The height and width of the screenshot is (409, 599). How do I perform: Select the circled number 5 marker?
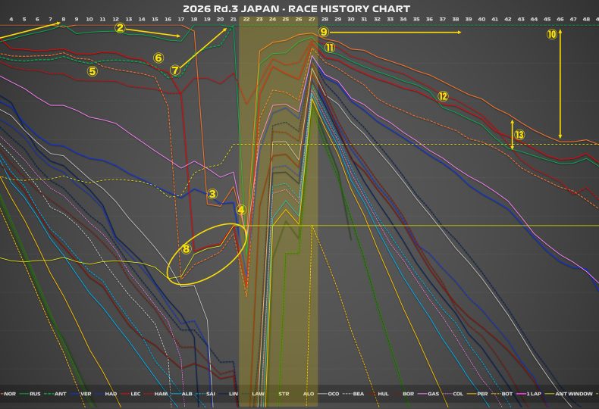[x=93, y=71]
